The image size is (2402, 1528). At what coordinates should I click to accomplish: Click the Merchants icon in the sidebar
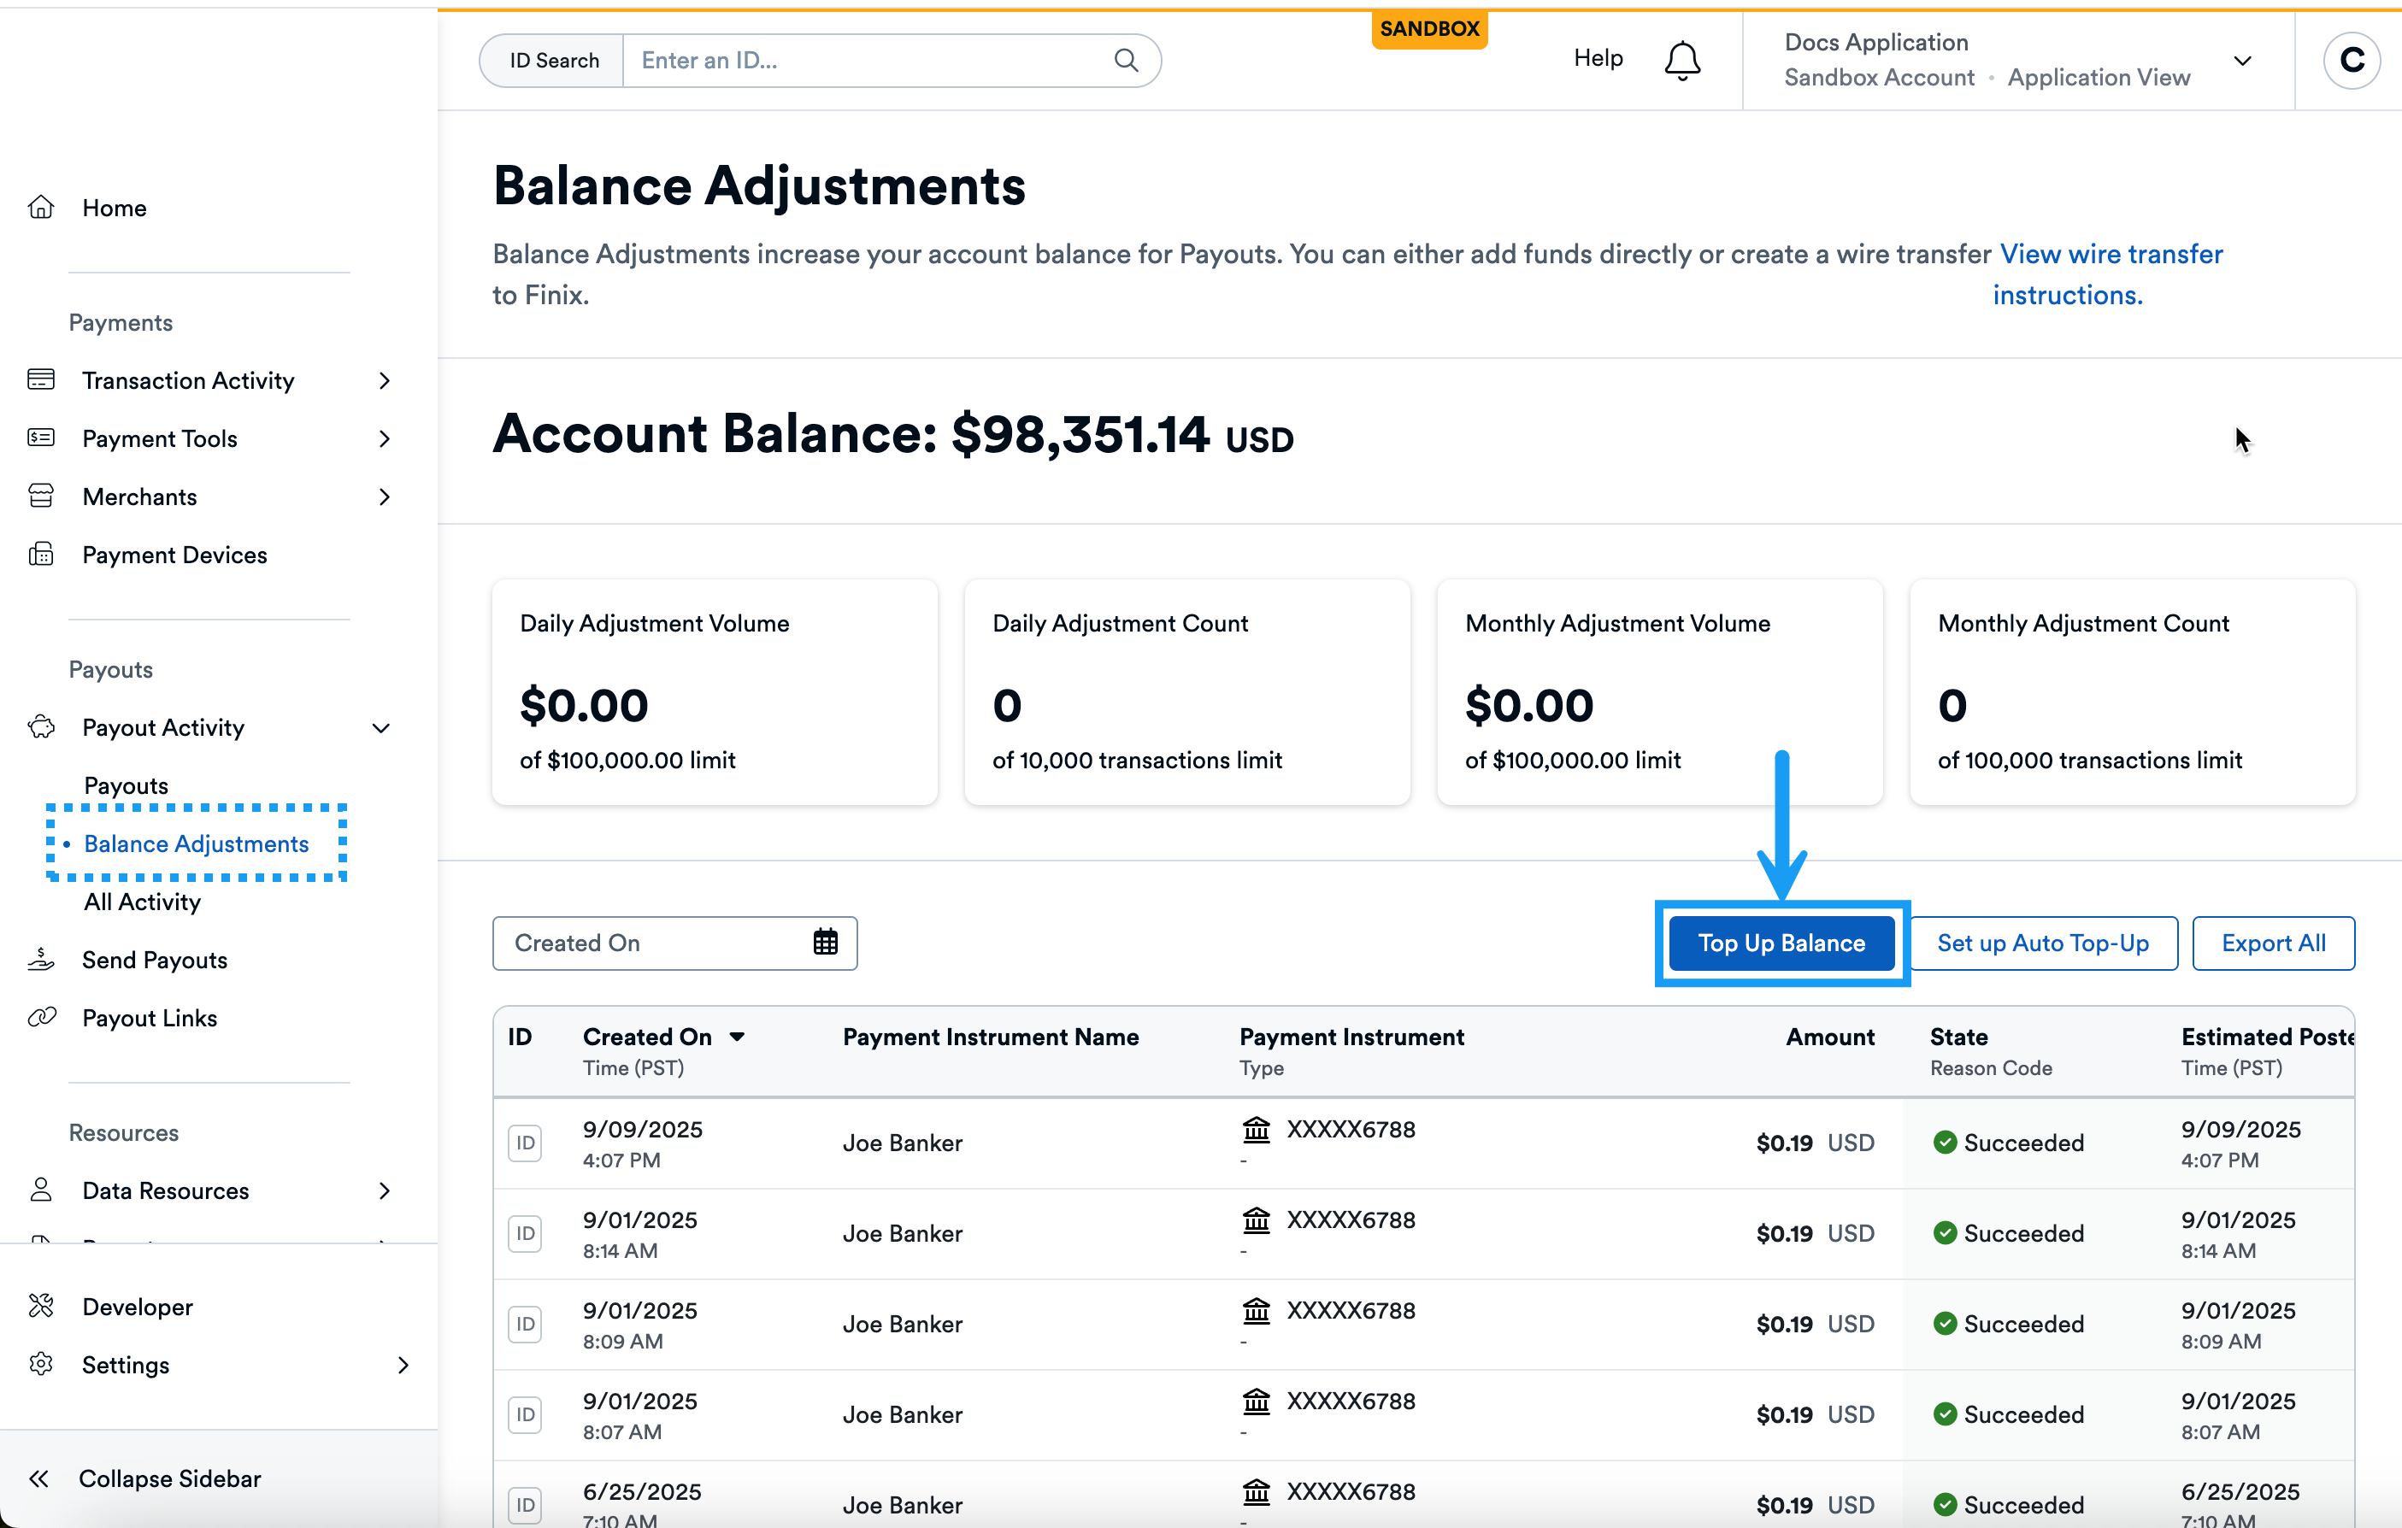pos(41,496)
